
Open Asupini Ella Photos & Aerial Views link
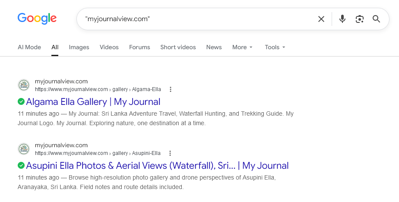pyautogui.click(x=157, y=166)
